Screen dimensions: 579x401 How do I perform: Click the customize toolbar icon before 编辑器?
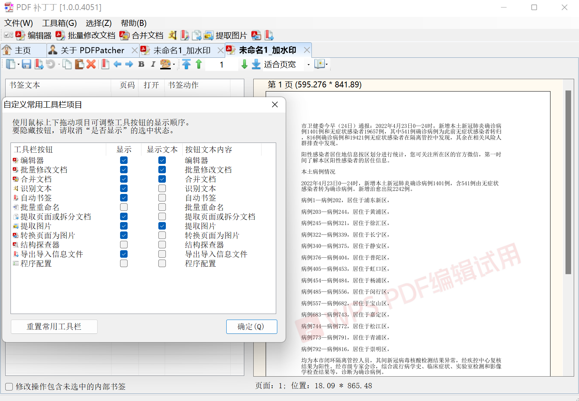point(9,35)
